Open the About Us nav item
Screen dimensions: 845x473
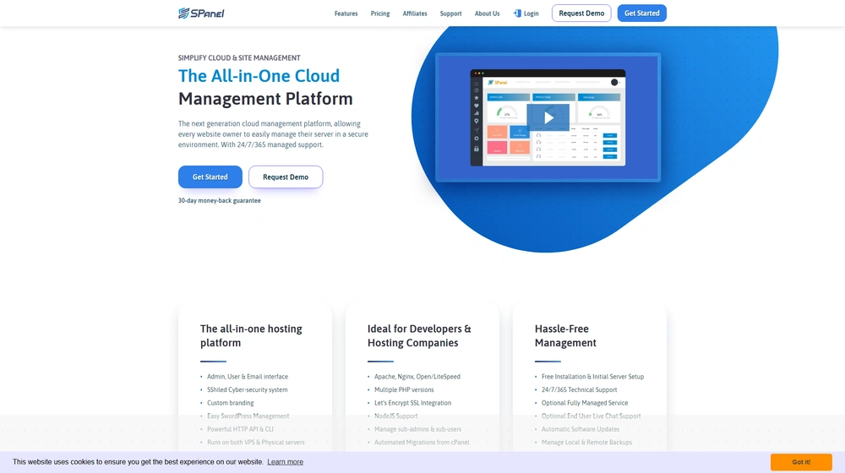487,14
